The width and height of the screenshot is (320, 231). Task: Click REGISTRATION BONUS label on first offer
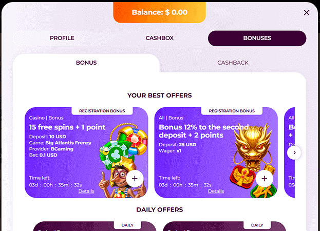point(102,111)
